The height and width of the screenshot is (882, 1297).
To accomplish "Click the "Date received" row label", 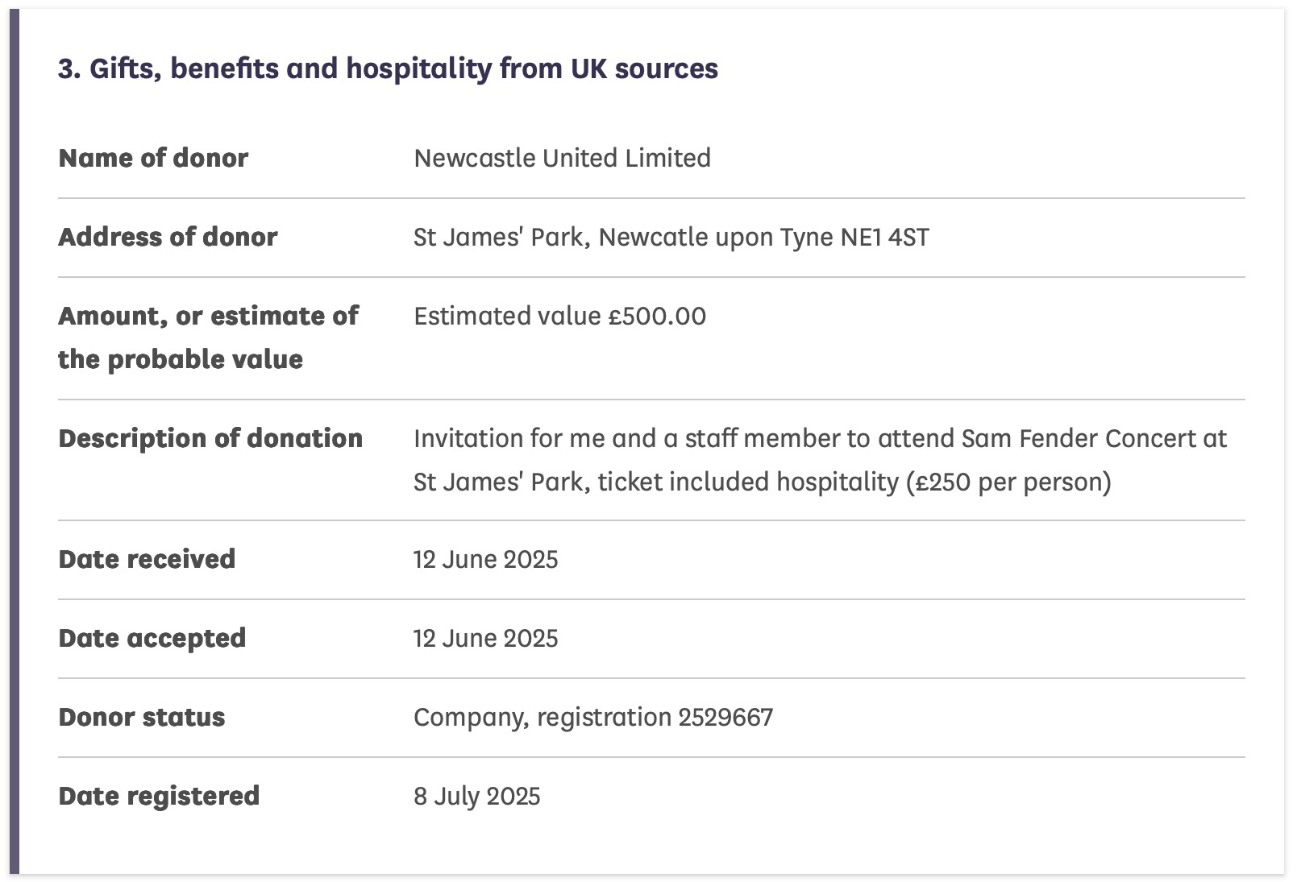I will tap(147, 559).
